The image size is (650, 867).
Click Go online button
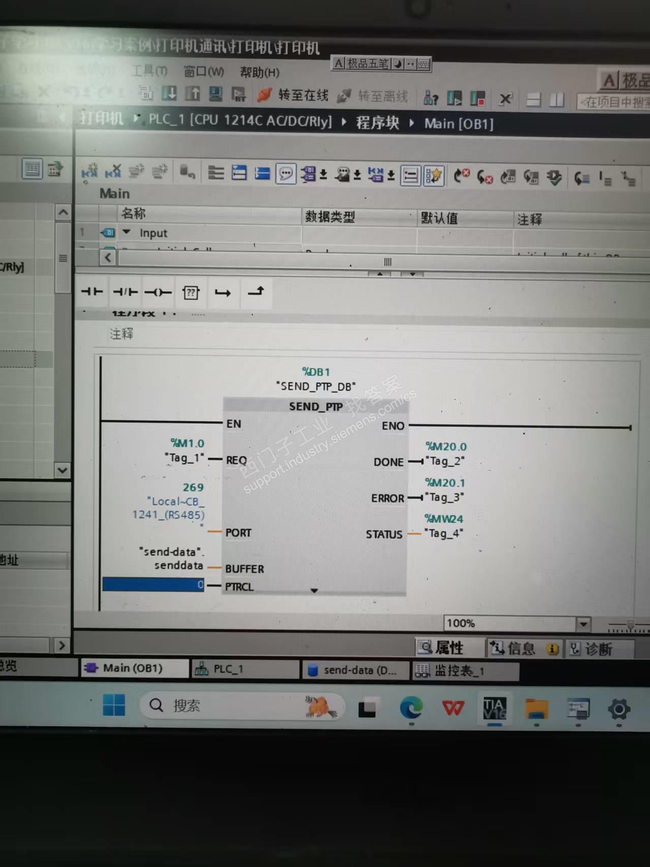pyautogui.click(x=293, y=95)
